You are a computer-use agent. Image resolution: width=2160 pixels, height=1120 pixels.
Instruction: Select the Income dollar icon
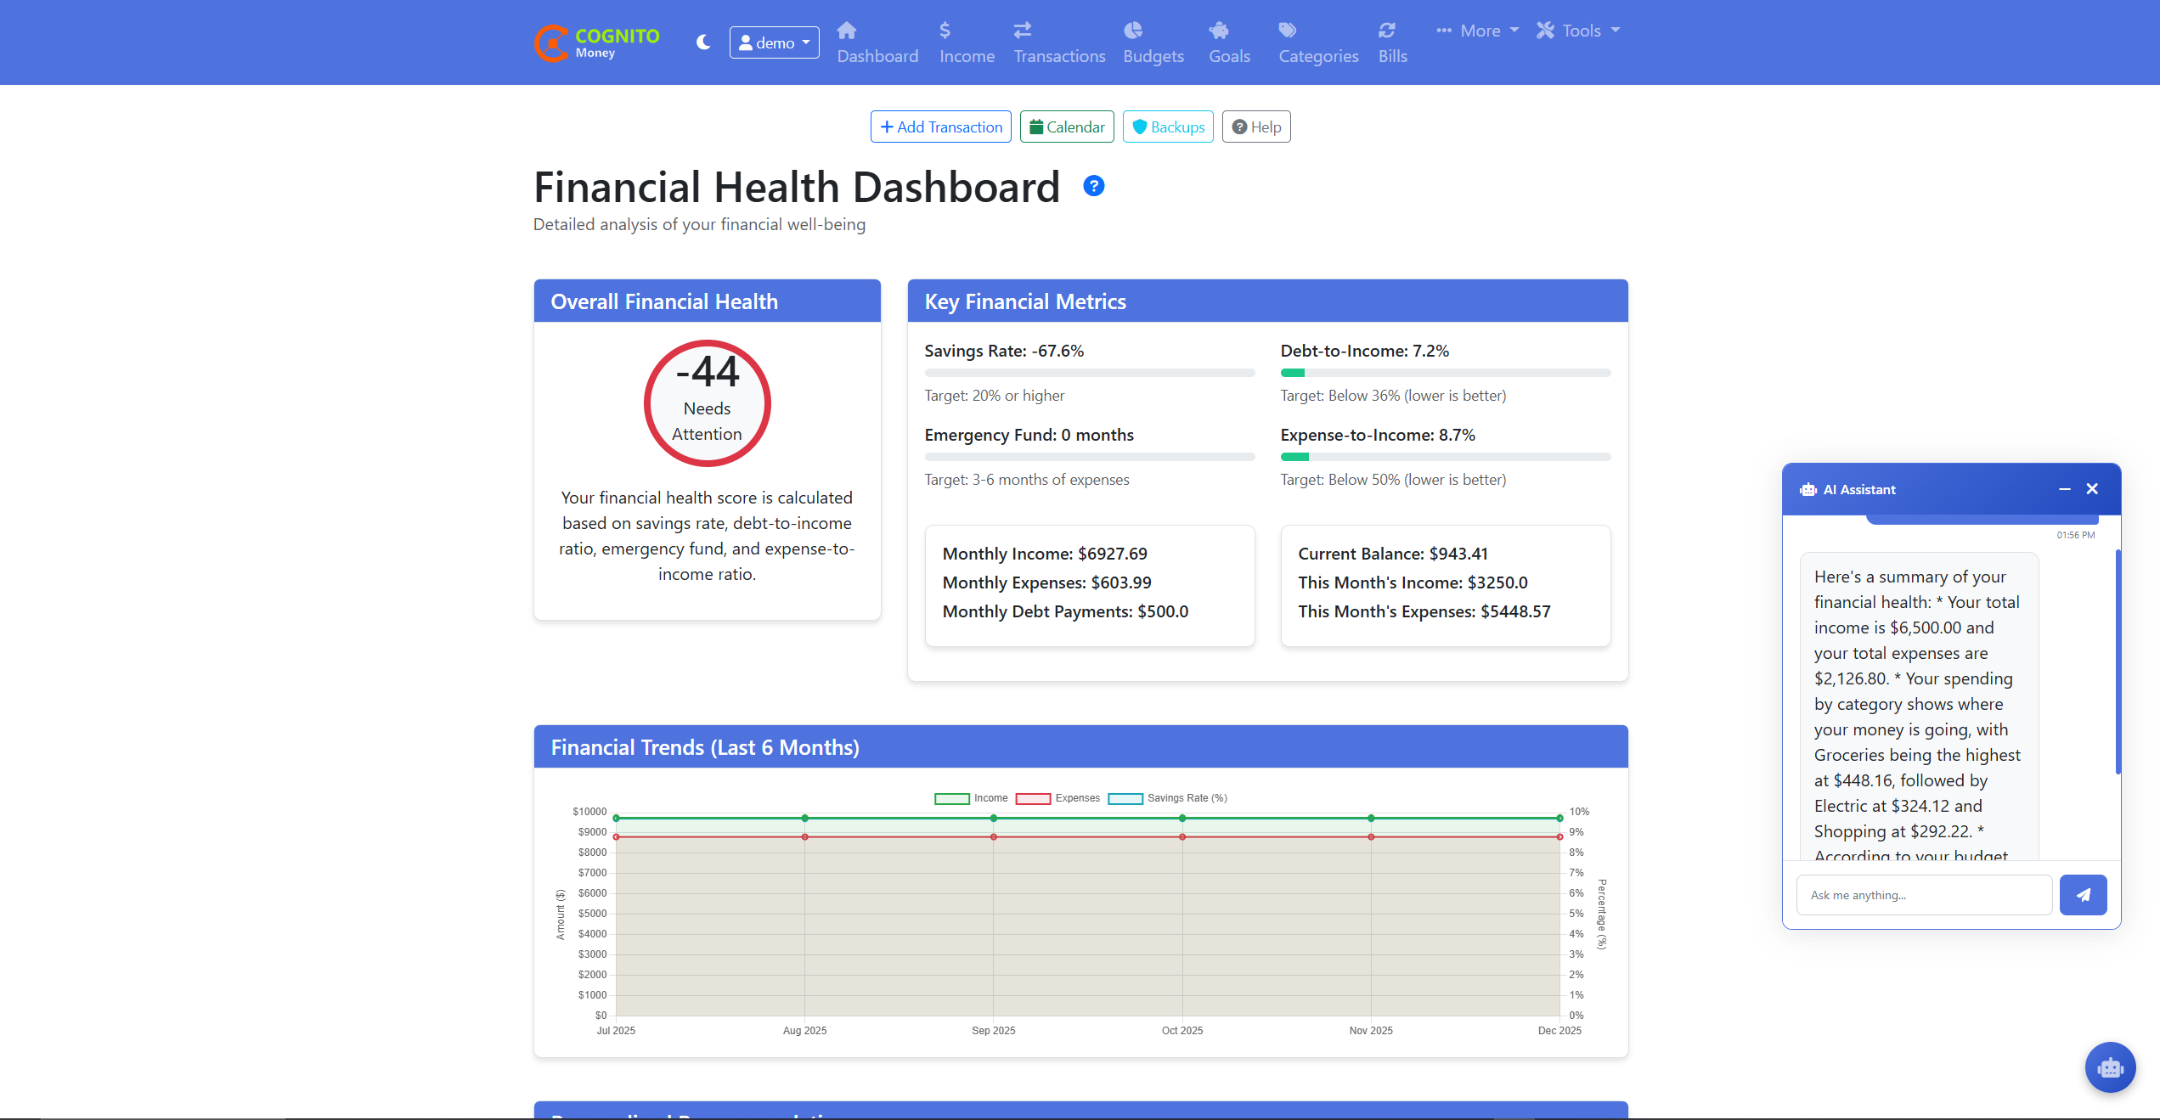coord(945,29)
